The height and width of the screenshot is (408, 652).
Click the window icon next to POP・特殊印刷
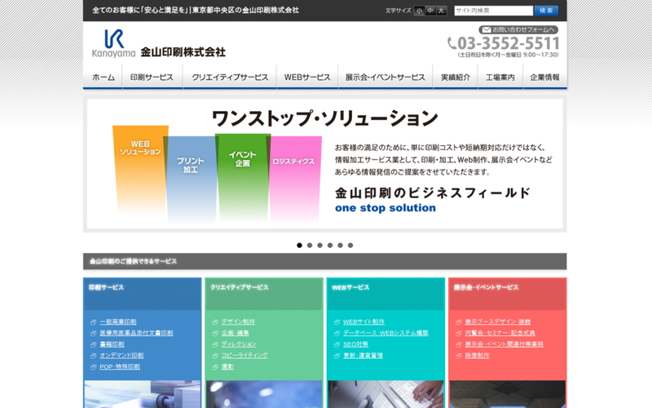pos(93,367)
